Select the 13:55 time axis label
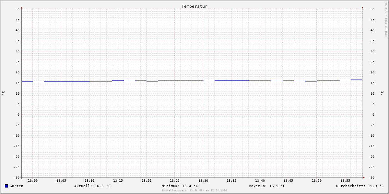The image size is (389, 194). [345, 180]
